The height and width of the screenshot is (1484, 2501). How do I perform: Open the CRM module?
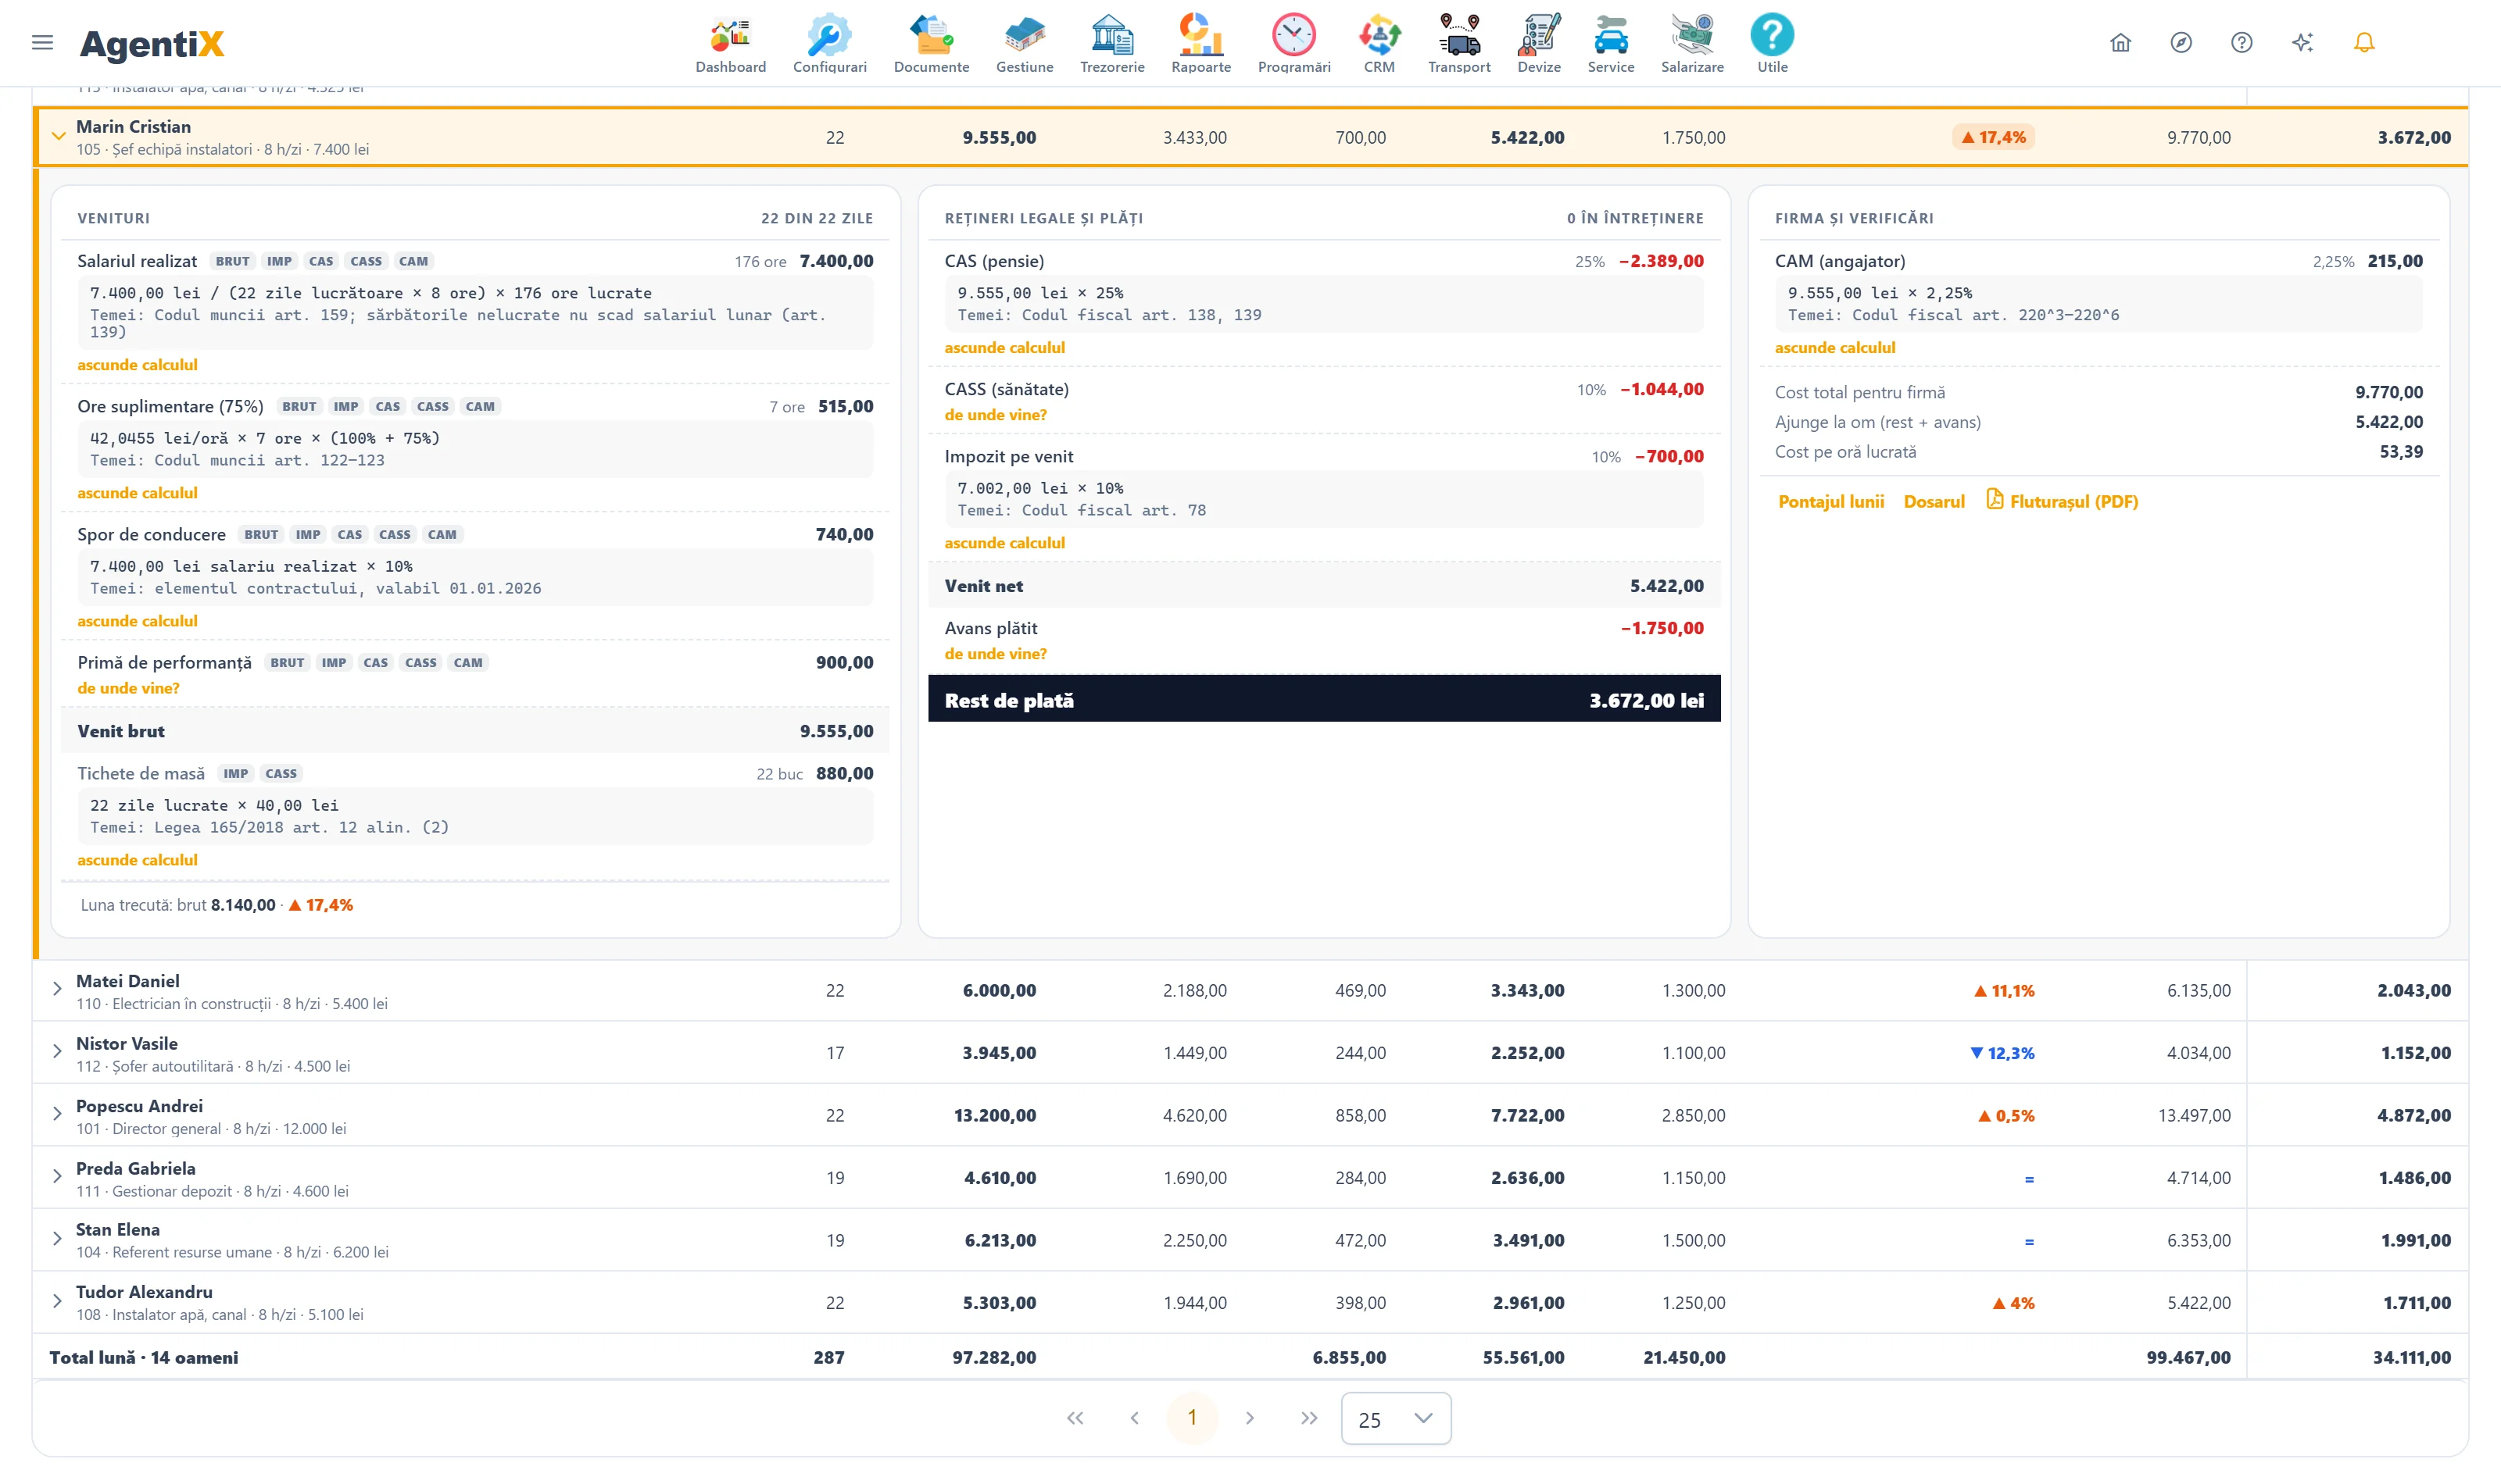click(1379, 43)
